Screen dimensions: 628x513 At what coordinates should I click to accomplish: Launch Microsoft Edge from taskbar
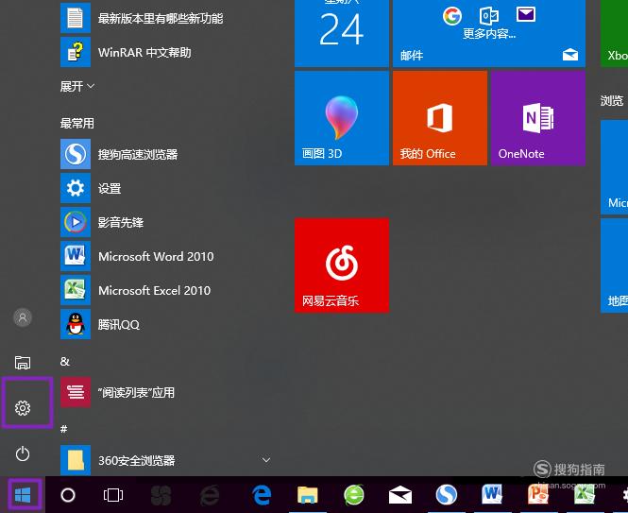262,495
